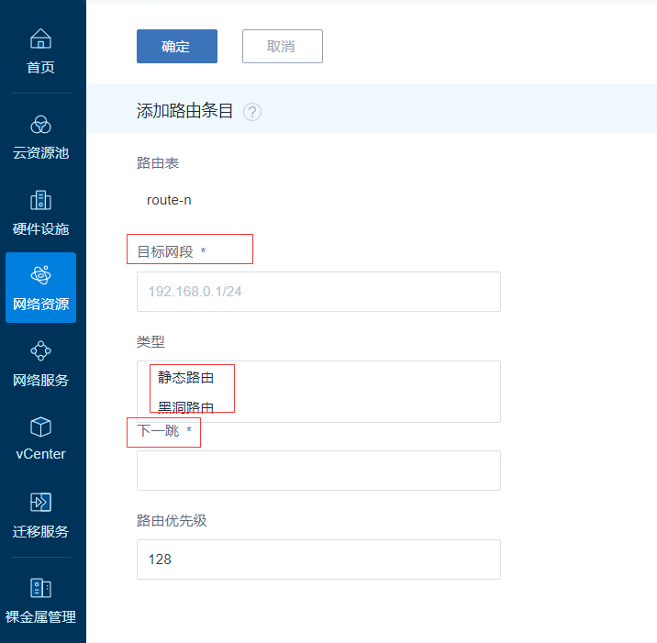This screenshot has width=657, height=643.
Task: Click the 下一跳 field label
Action: (x=158, y=430)
